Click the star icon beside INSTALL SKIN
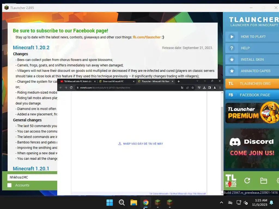The height and width of the screenshot is (209, 279). [232, 60]
